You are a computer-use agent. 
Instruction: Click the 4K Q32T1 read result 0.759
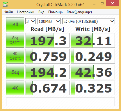(x=47, y=56)
